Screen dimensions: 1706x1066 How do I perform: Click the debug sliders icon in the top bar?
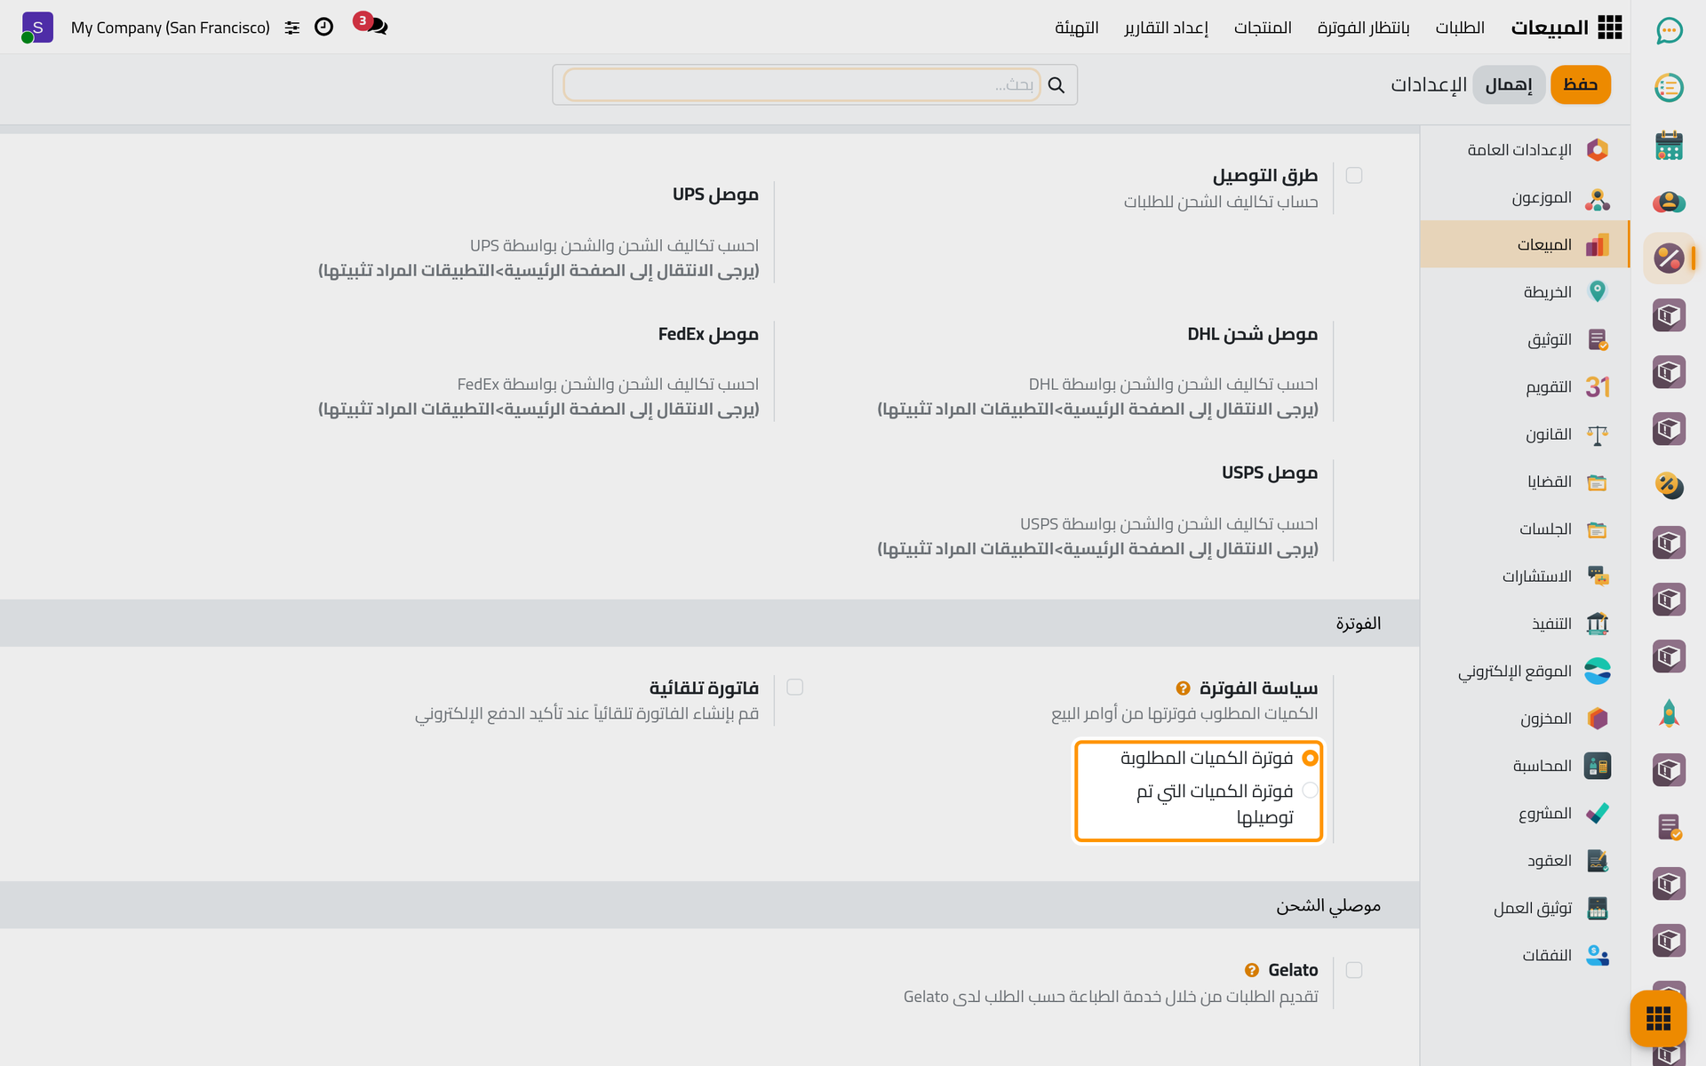click(292, 28)
